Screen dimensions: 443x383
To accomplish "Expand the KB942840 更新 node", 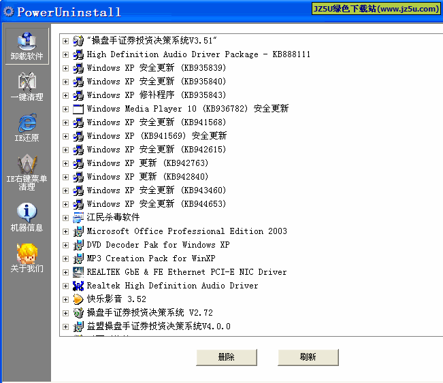I will (65, 177).
